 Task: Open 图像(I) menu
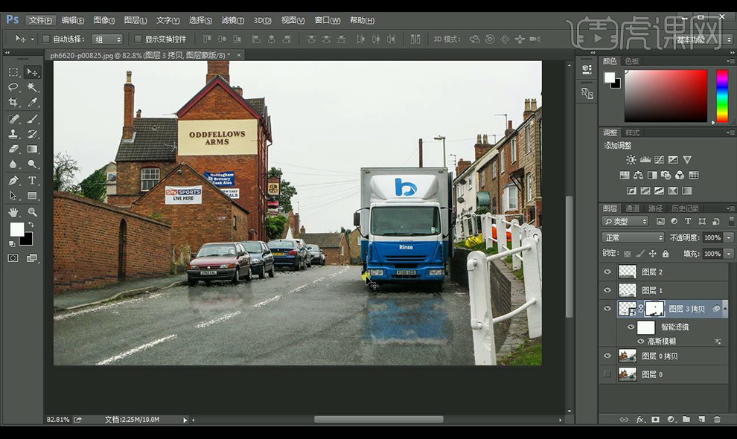[104, 20]
